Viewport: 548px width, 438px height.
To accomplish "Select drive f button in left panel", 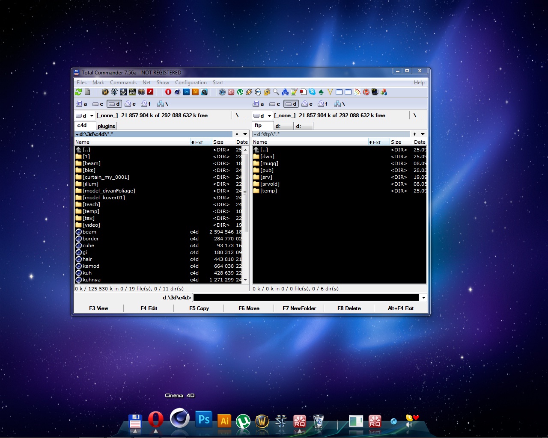I will [146, 104].
